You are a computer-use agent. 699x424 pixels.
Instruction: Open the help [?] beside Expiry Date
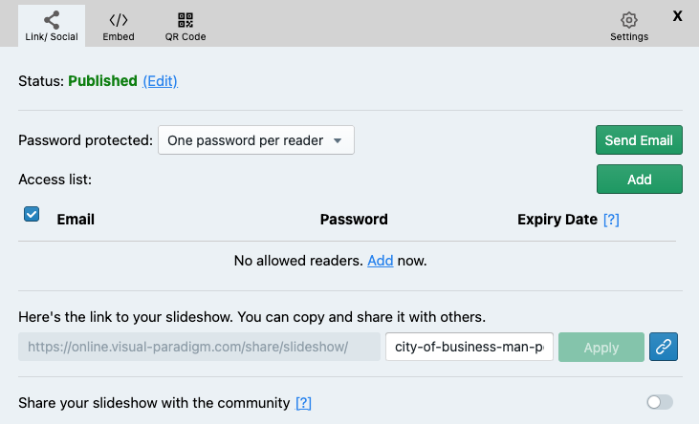(611, 220)
